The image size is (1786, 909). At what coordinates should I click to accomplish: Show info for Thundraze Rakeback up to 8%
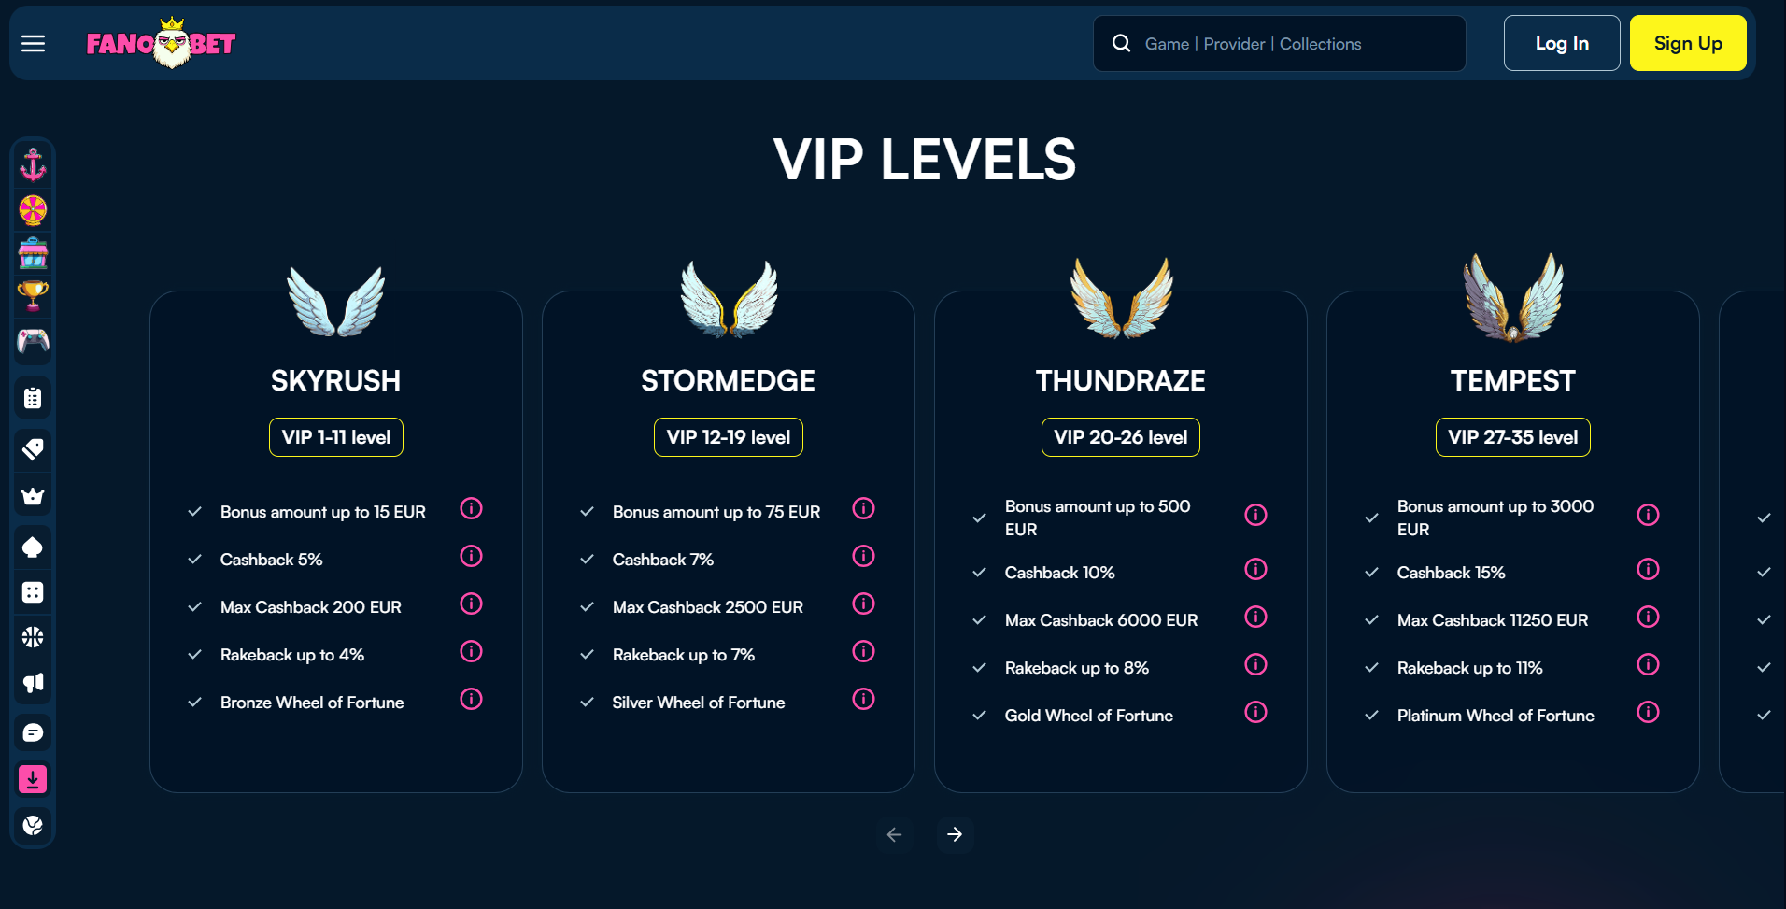point(1256,664)
